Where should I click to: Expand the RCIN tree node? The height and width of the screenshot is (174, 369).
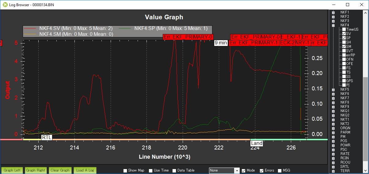coord(333,158)
